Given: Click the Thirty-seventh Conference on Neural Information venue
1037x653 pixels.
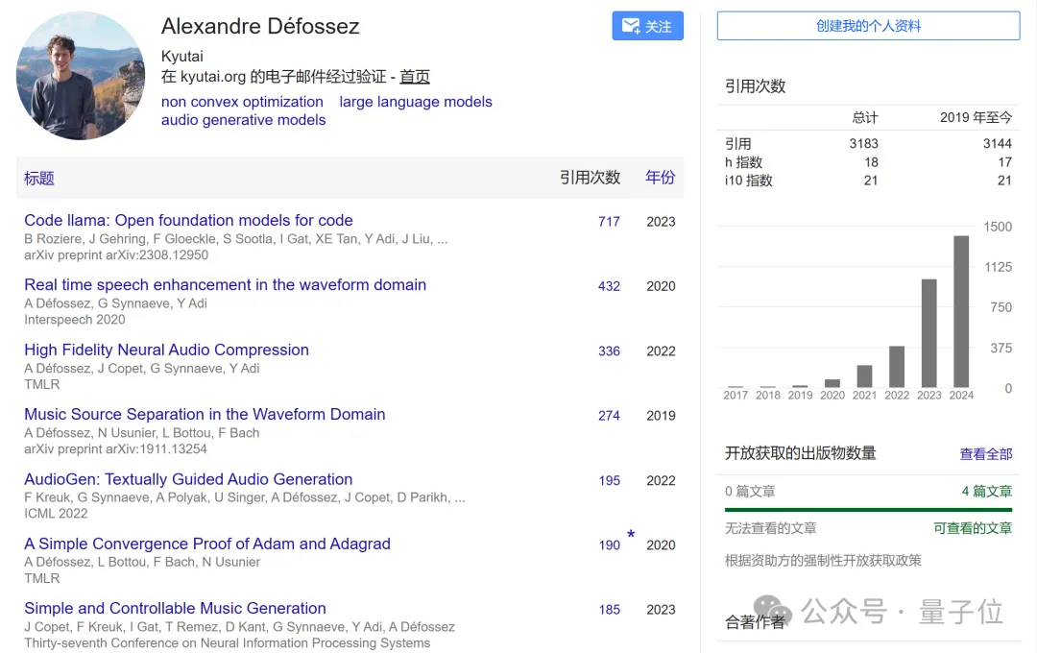Looking at the screenshot, I should coord(228,643).
